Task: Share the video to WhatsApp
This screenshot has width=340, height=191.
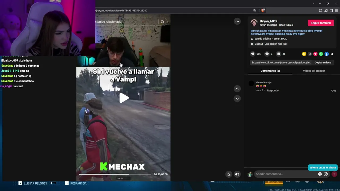Action: [x=321, y=54]
